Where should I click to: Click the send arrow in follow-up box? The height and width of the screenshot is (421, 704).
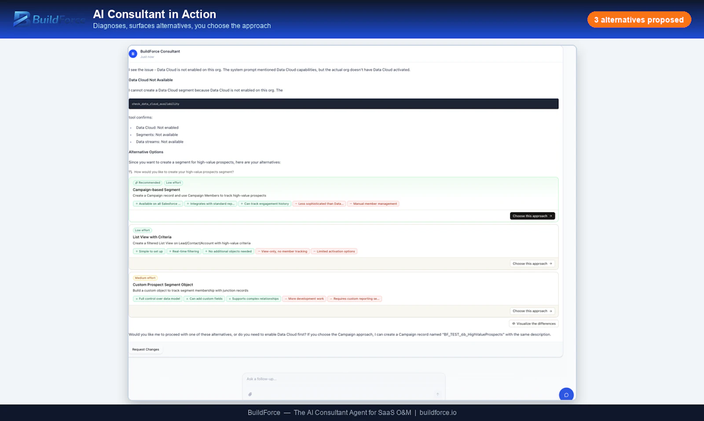pos(438,394)
